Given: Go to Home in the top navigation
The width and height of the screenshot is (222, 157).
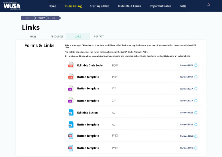Looking at the screenshot, I should (52, 6).
